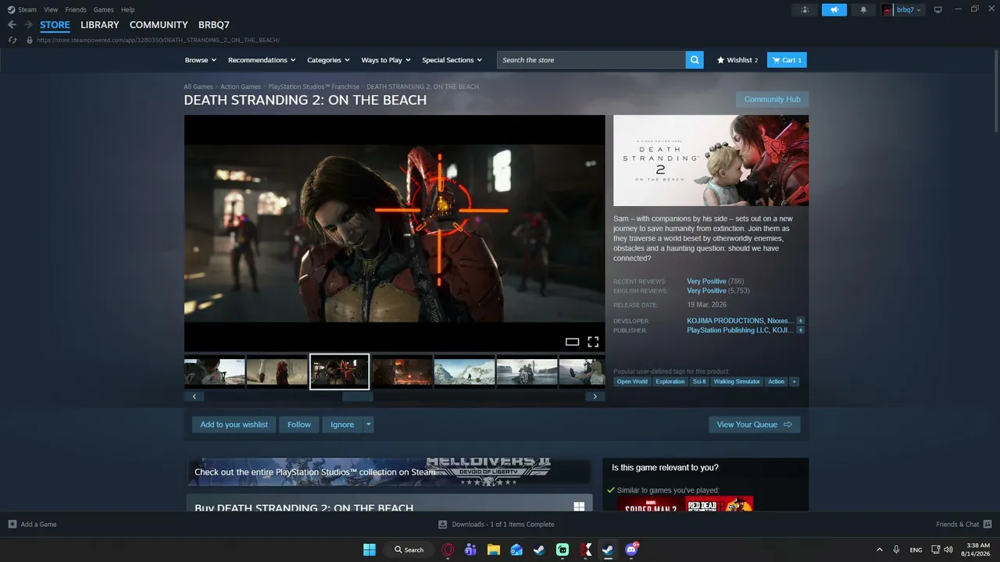Open the Windows Start menu
Screen dimensions: 1000x562
point(370,550)
